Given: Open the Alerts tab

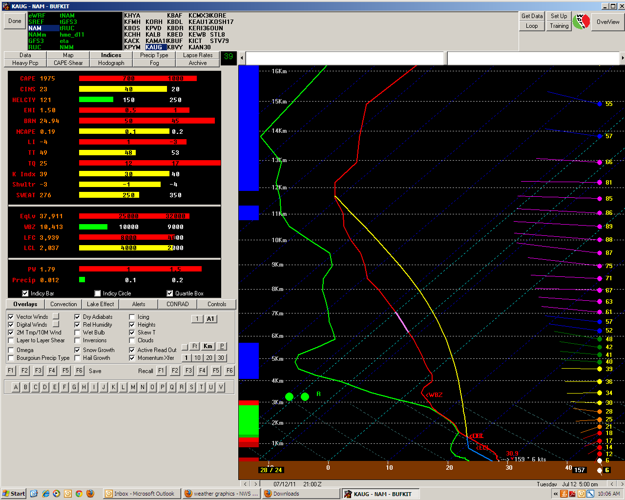Looking at the screenshot, I should pos(139,304).
